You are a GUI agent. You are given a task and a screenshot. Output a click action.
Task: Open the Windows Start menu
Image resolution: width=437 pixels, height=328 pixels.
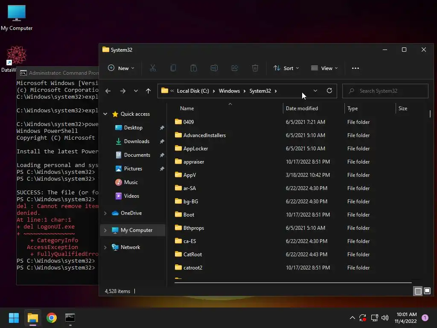[x=14, y=318]
